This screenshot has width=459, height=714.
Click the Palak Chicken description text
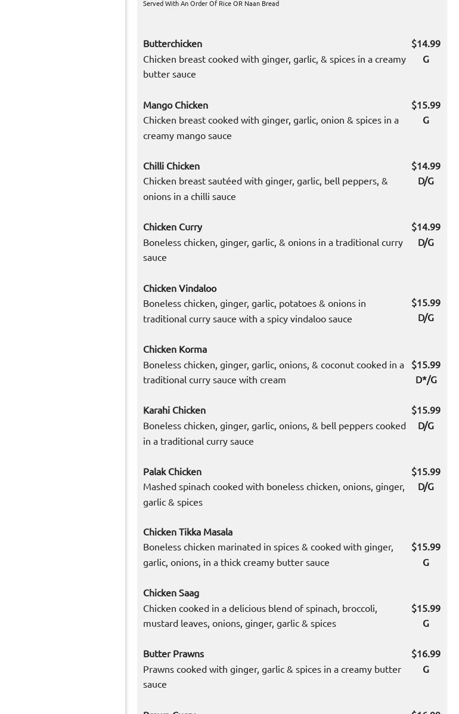coord(274,494)
